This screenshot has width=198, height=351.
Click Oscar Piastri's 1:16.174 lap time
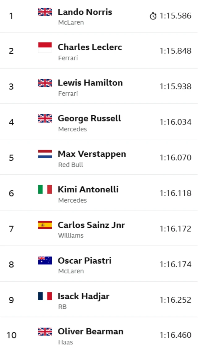tap(175, 264)
